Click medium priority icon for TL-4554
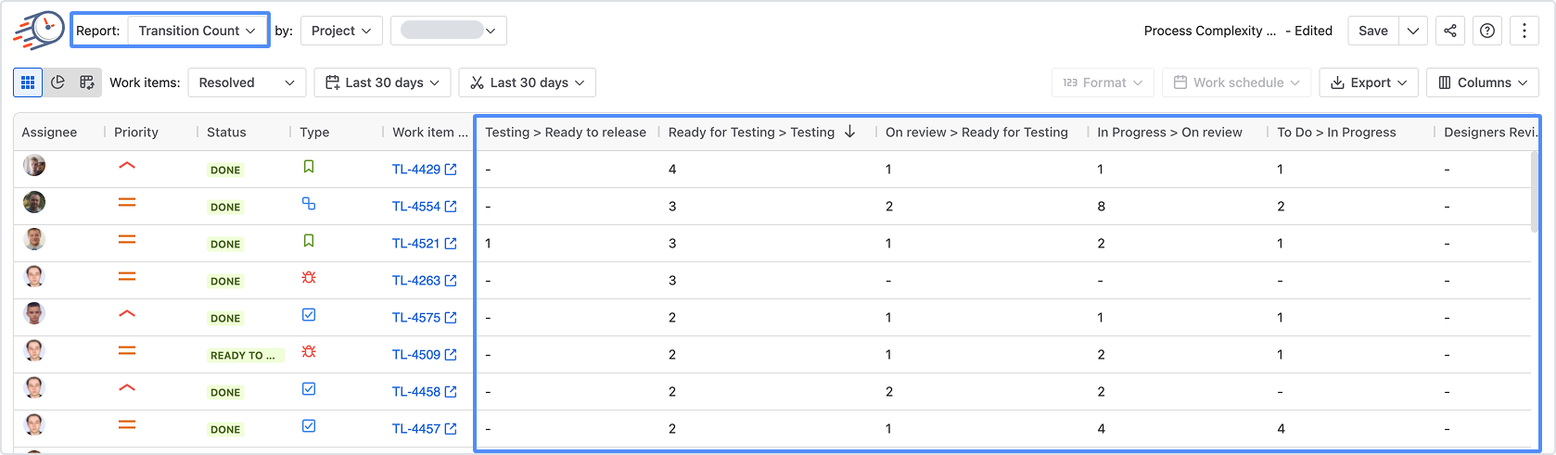The image size is (1556, 455). point(127,202)
